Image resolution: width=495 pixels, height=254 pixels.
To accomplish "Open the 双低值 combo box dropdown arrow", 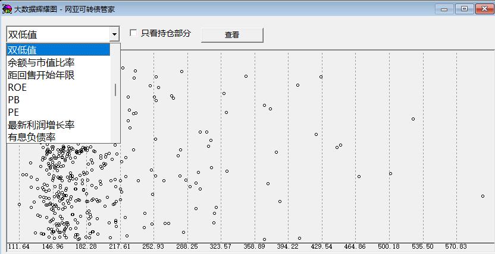I will tap(114, 34).
